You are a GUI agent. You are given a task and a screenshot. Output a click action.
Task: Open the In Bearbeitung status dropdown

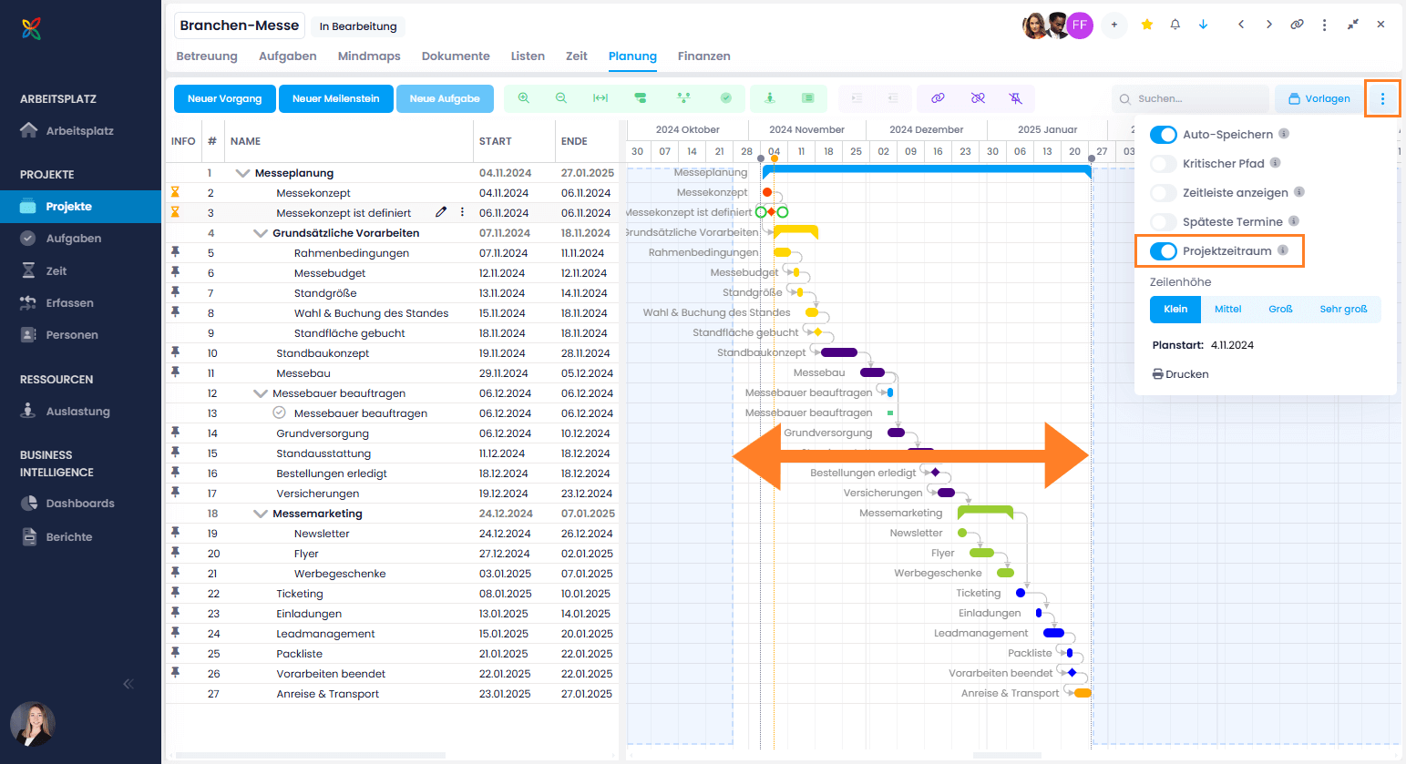[358, 26]
